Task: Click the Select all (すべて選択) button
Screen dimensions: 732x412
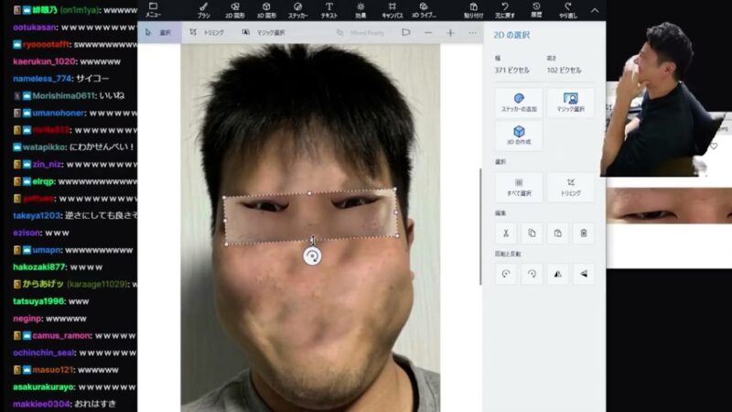Action: tap(519, 187)
